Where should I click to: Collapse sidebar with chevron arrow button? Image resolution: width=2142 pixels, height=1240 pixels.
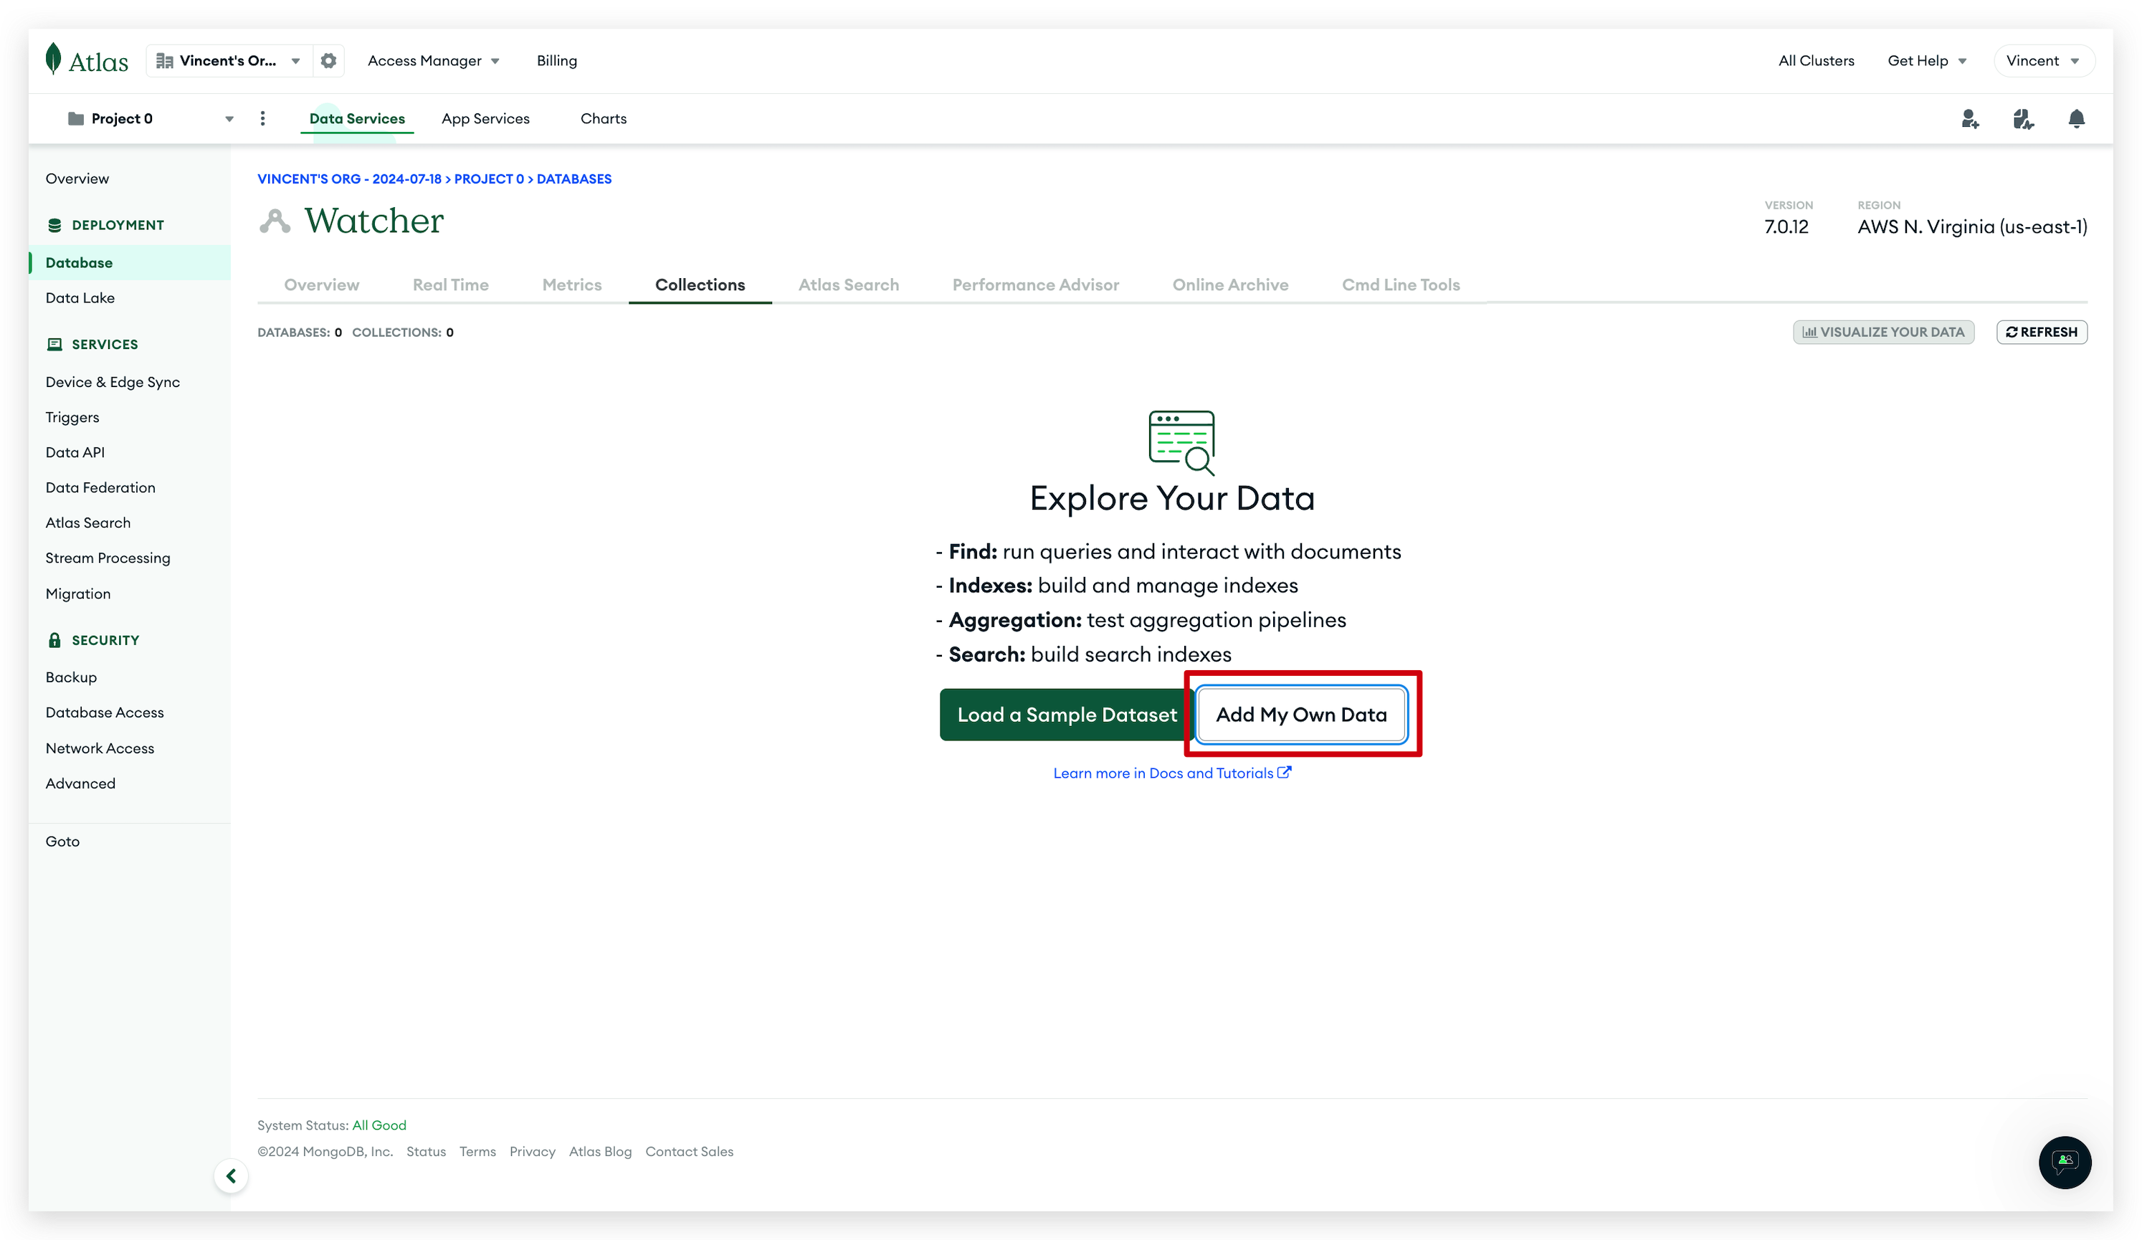pos(230,1175)
